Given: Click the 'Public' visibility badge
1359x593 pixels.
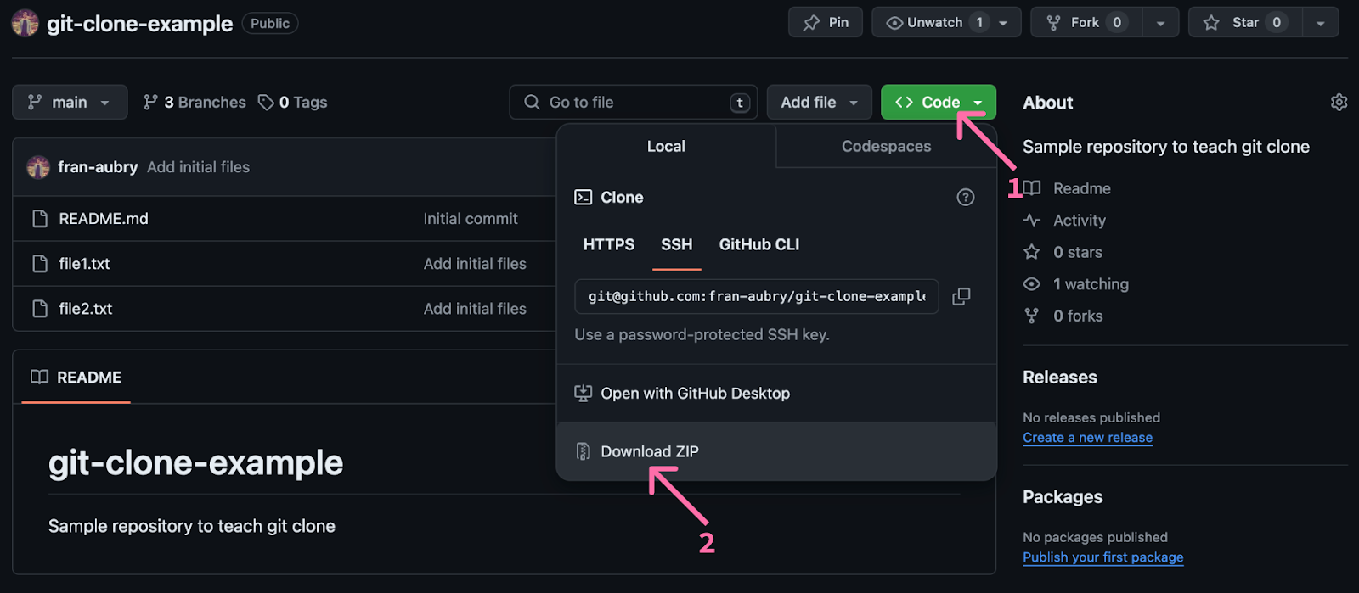Looking at the screenshot, I should pos(270,24).
